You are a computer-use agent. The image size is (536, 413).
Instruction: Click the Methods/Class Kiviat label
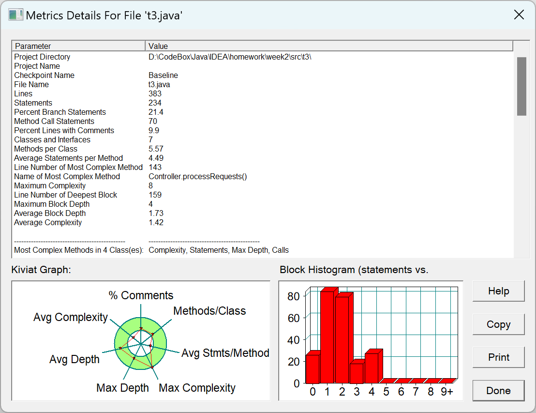pyautogui.click(x=209, y=311)
